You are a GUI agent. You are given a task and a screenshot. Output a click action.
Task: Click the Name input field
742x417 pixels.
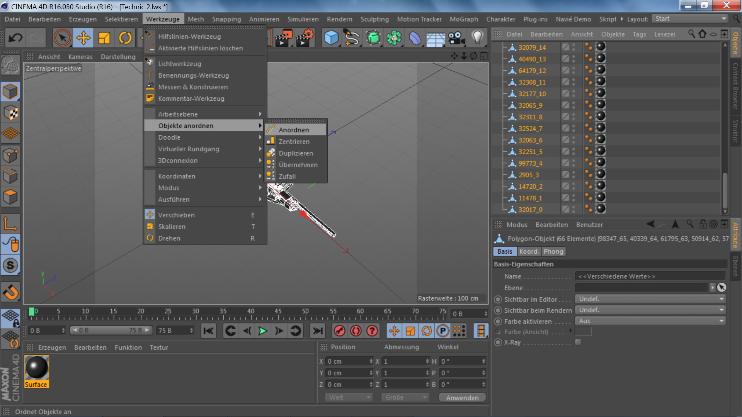650,276
